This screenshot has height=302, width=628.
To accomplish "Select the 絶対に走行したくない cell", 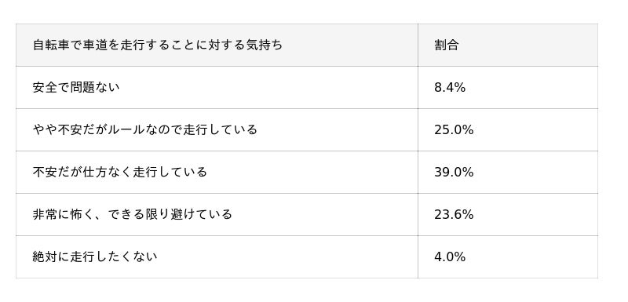I will point(217,257).
